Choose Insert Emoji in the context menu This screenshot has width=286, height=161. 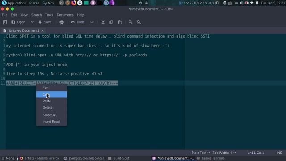click(x=51, y=122)
